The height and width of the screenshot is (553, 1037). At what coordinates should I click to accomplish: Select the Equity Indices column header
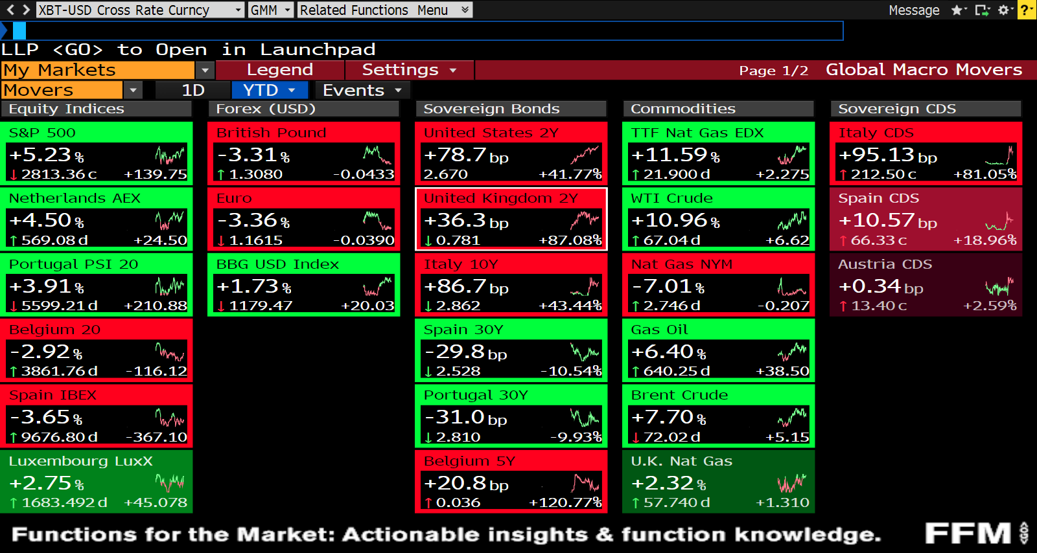(x=97, y=109)
